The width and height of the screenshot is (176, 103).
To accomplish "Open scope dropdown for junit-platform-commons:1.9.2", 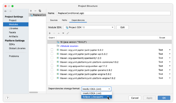I will (x=170, y=62).
